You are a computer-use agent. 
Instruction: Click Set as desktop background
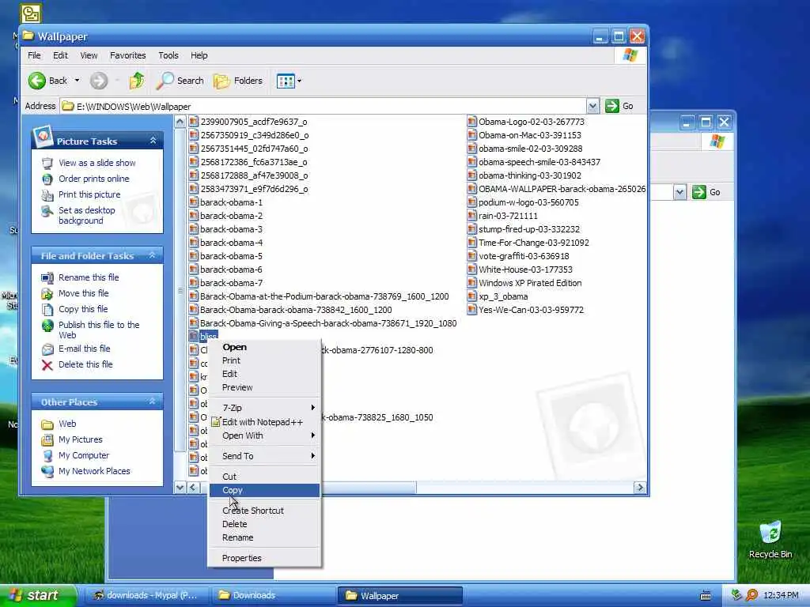pos(87,215)
